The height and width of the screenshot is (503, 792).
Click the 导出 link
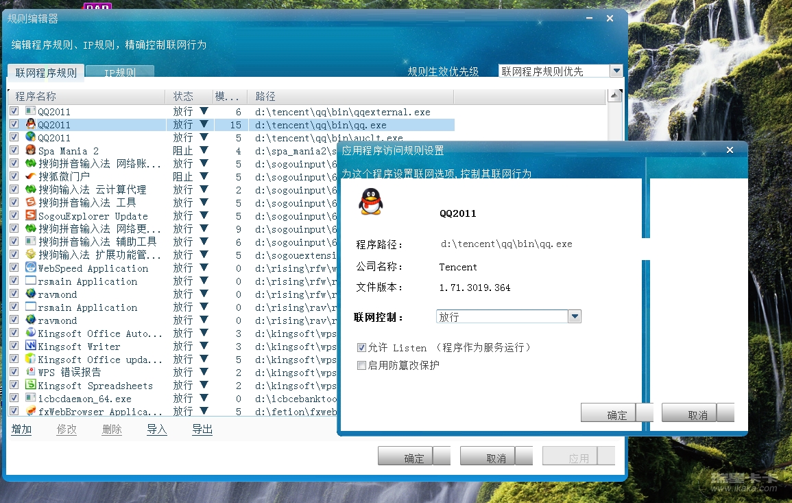pyautogui.click(x=202, y=429)
